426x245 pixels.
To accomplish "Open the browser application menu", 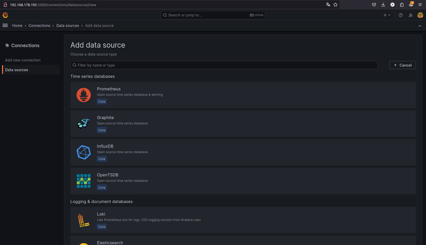I will click(x=420, y=5).
